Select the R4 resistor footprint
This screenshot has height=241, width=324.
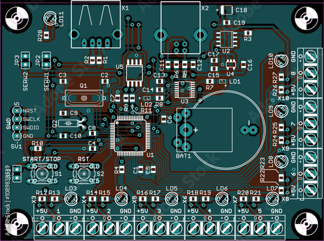tap(122, 169)
